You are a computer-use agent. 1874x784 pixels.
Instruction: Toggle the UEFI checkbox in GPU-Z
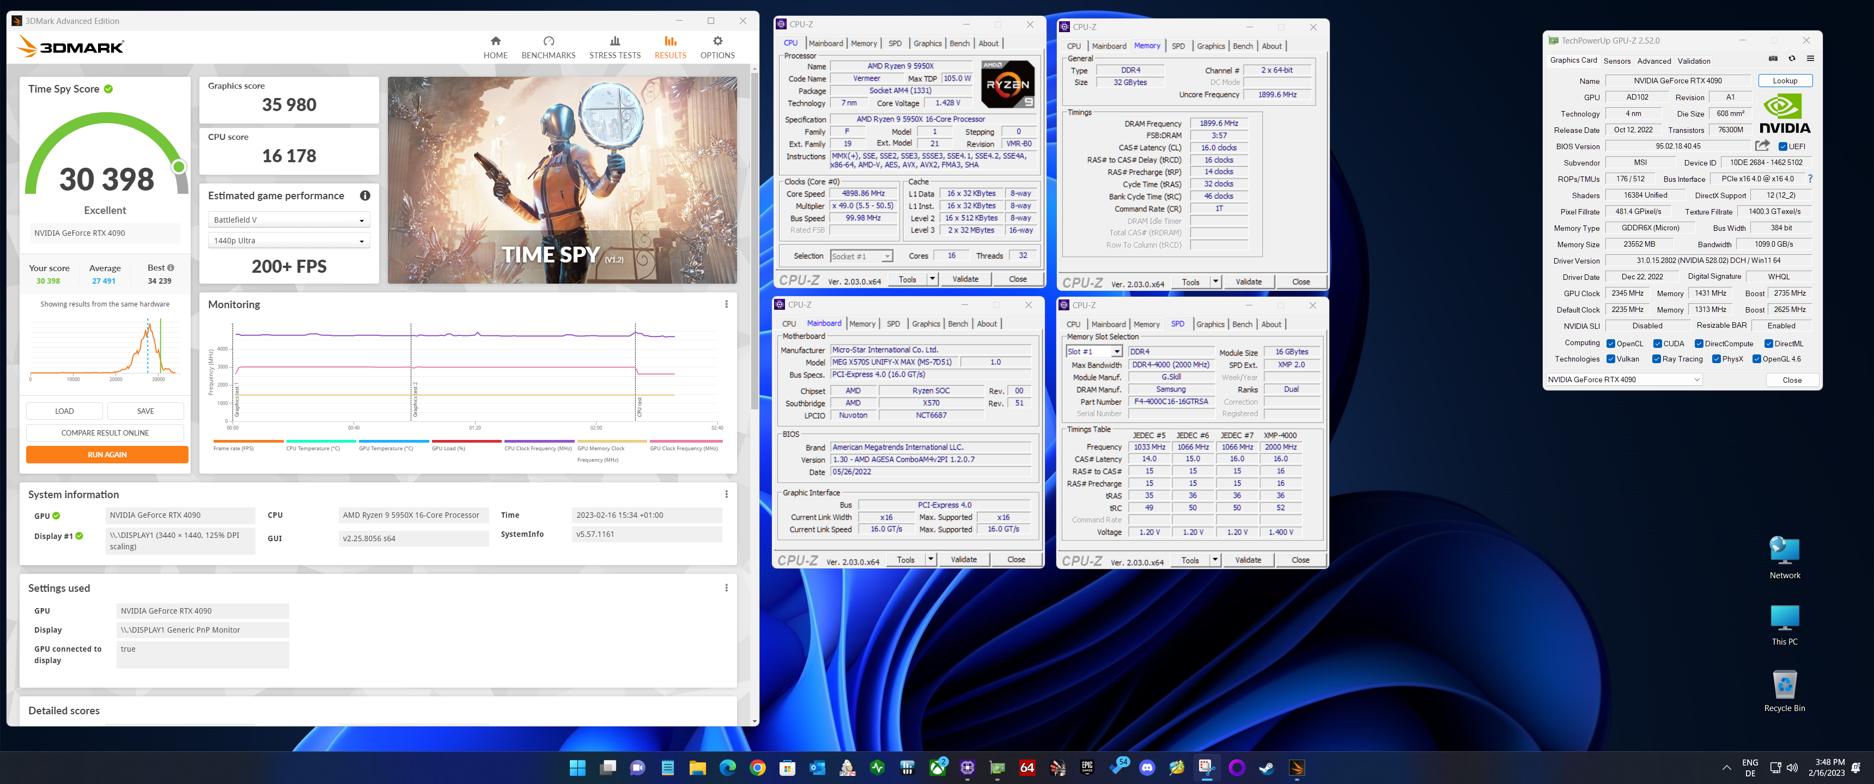(1782, 146)
